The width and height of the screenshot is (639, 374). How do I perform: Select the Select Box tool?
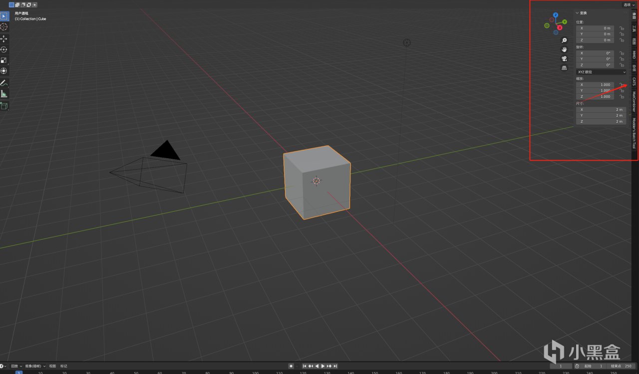(4, 16)
